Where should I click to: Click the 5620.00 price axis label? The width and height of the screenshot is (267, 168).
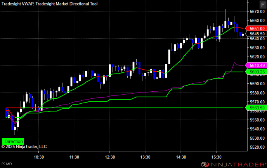pyautogui.click(x=257, y=57)
